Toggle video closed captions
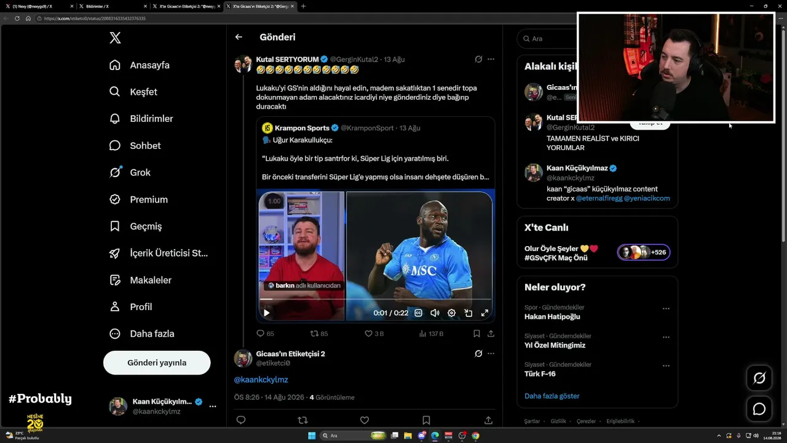The width and height of the screenshot is (787, 443). [x=418, y=313]
